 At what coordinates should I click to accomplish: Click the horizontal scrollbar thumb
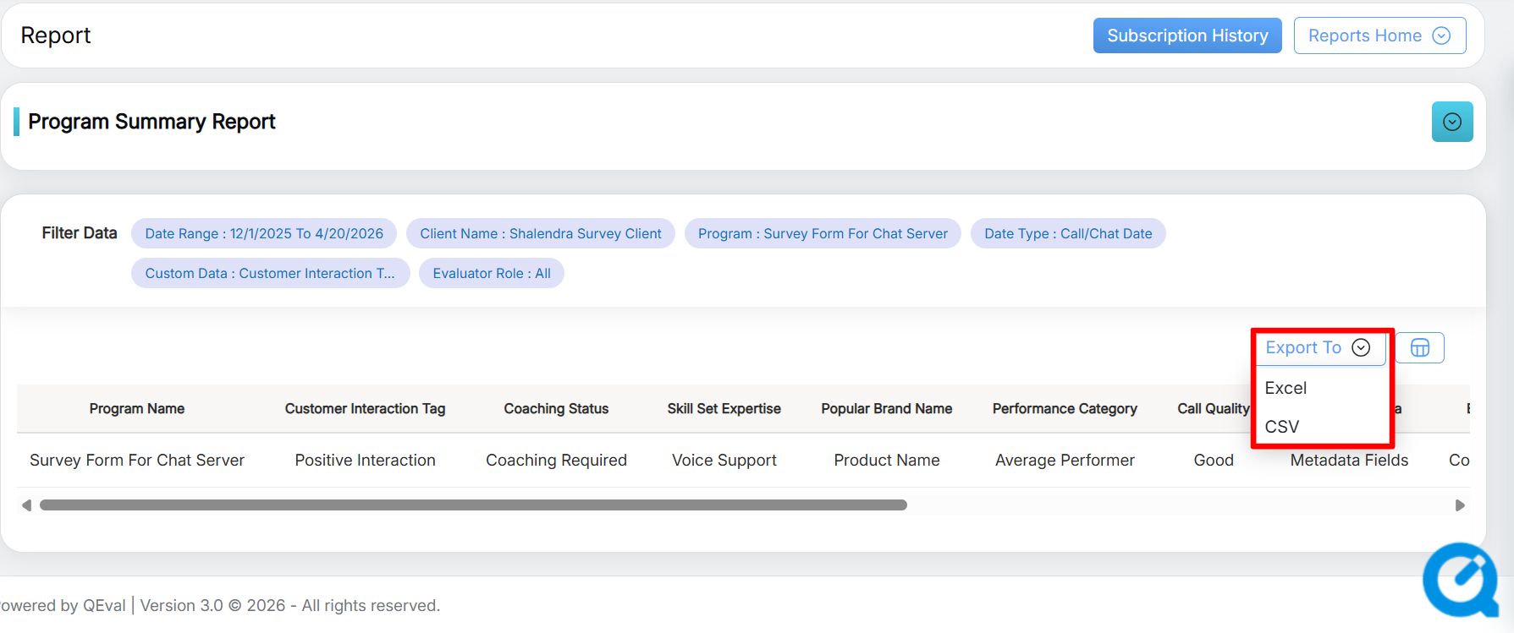[x=473, y=505]
